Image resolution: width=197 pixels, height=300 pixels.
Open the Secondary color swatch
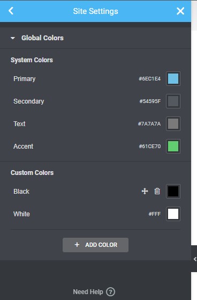[x=173, y=101]
